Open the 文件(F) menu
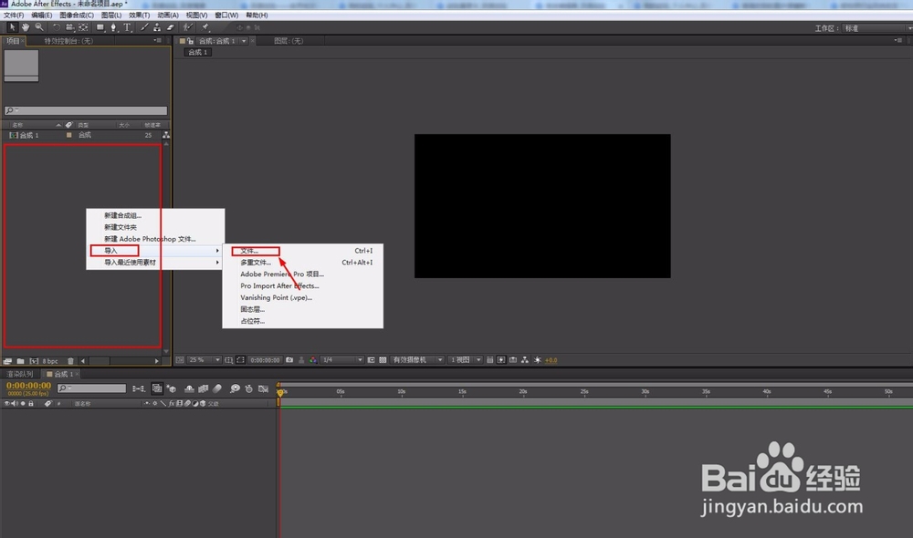913x538 pixels. click(14, 16)
